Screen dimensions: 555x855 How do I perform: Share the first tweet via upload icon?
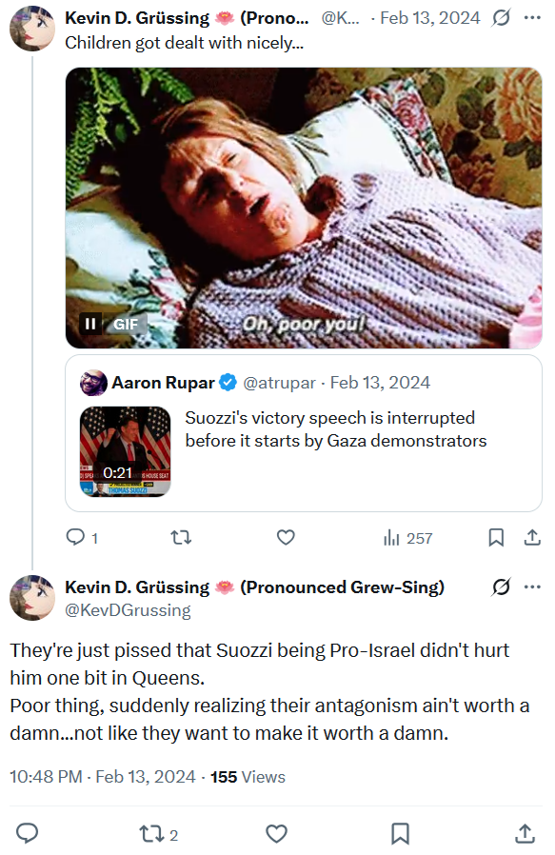[532, 538]
